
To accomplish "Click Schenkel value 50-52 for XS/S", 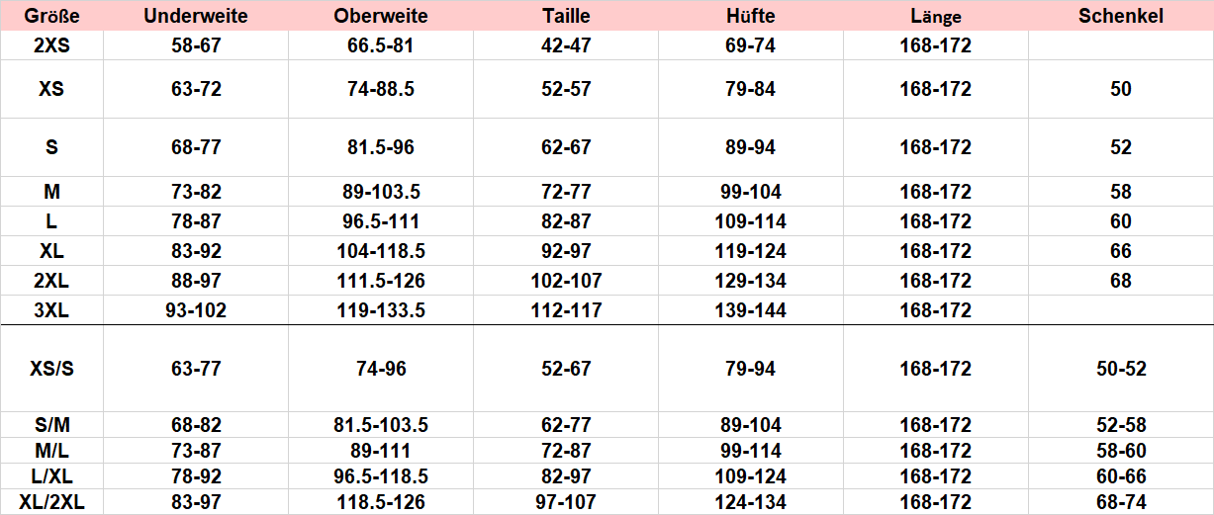I will click(x=1121, y=369).
